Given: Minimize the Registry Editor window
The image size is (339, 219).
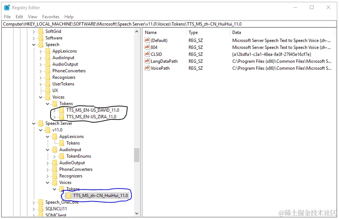Looking at the screenshot, I should point(295,7).
